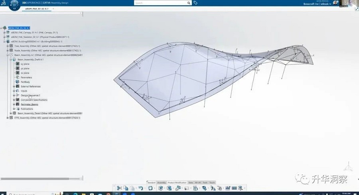Click the Update refresh icon in toolbar

point(150,188)
